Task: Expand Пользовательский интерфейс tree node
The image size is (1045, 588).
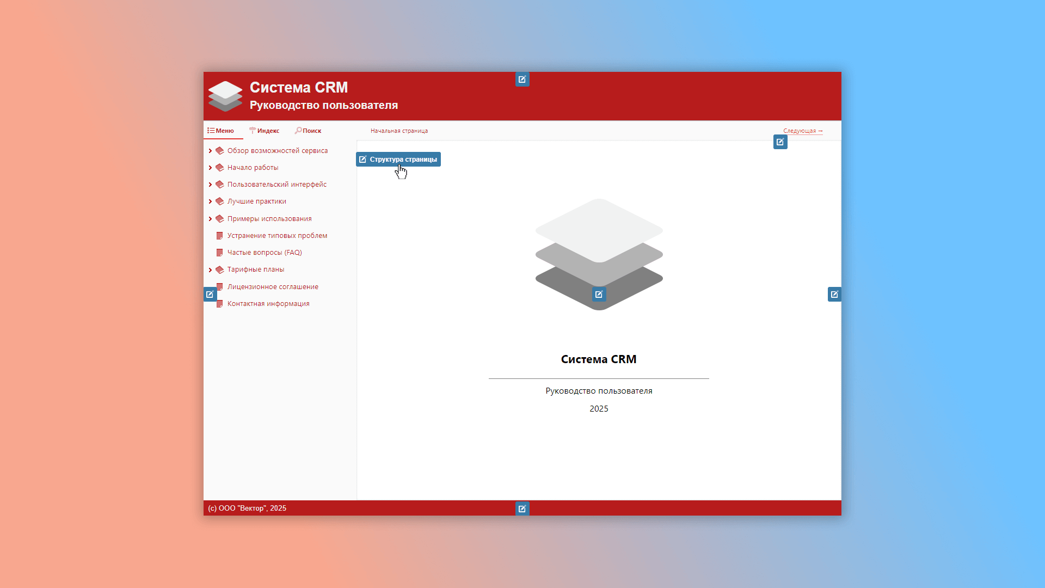Action: 210,185
